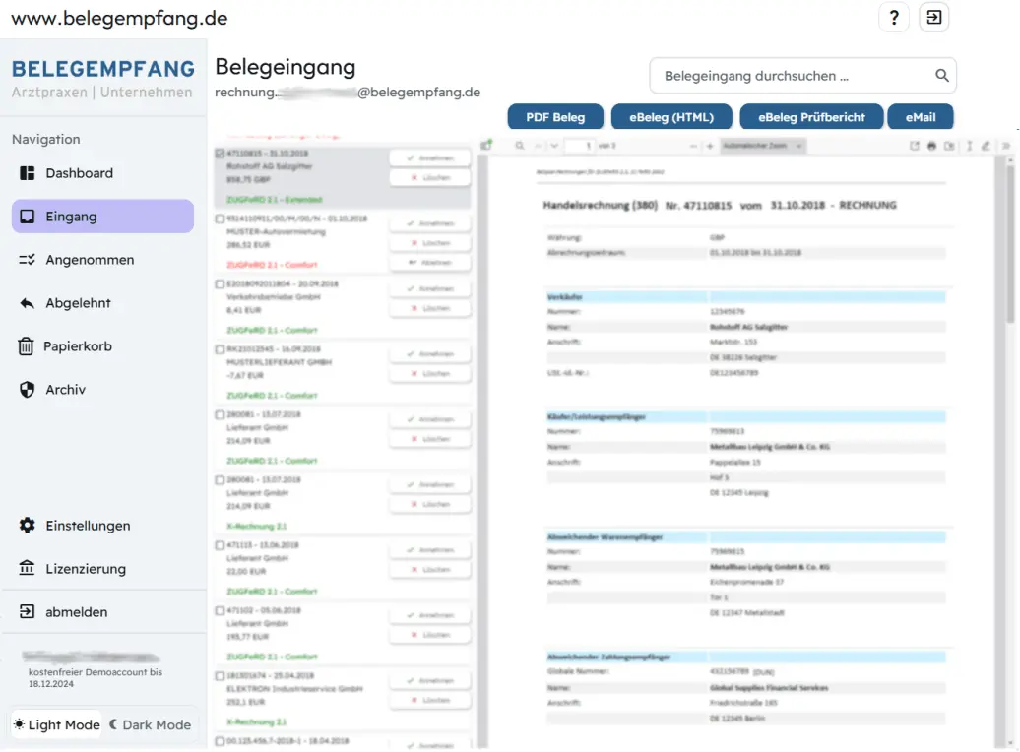Go to the Abgelehnt section
Viewport: 1020px width, 752px height.
click(102, 303)
